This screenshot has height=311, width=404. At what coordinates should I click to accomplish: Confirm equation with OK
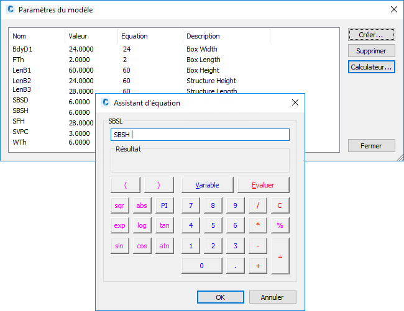[220, 297]
